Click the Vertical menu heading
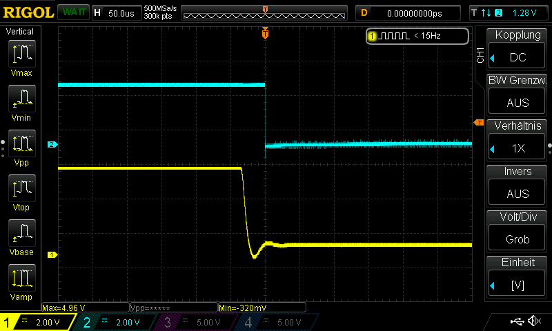This screenshot has height=331, width=552. (x=20, y=32)
